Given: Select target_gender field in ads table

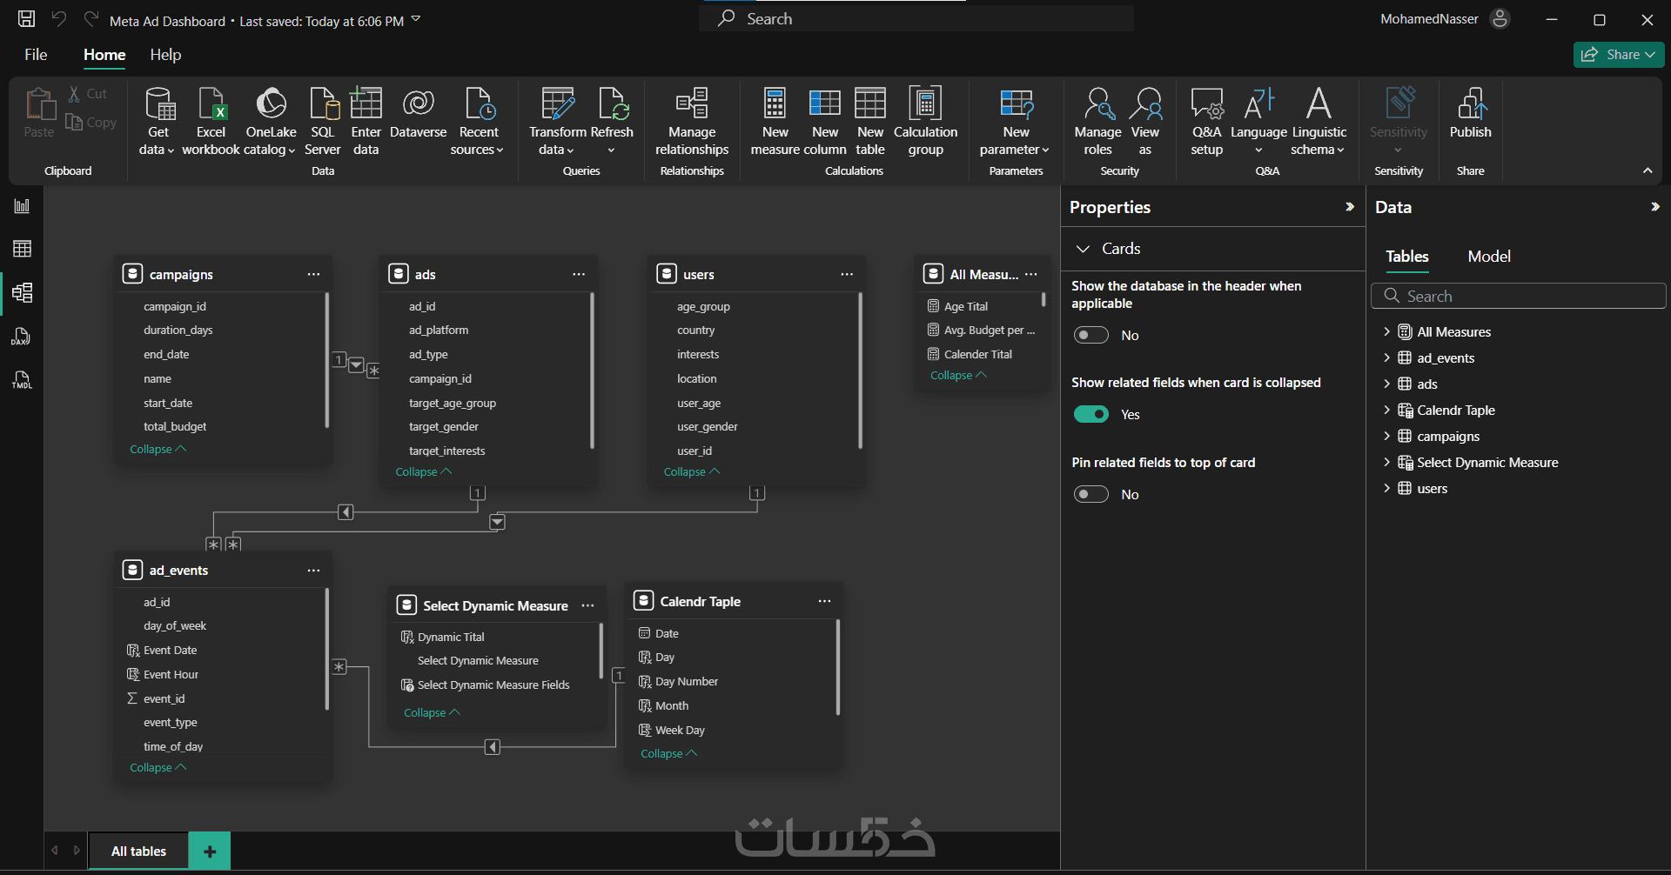Looking at the screenshot, I should 444,427.
